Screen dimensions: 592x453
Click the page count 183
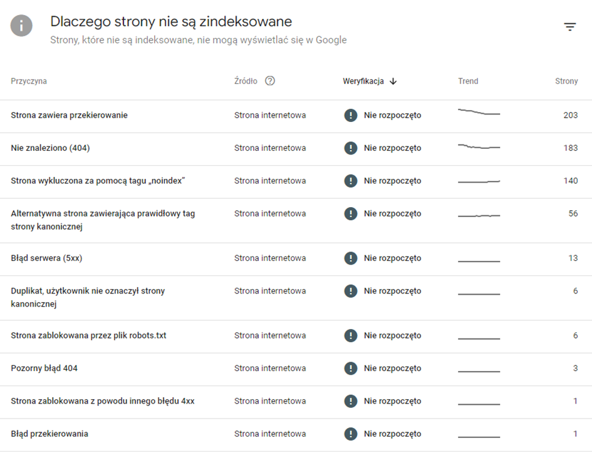571,148
